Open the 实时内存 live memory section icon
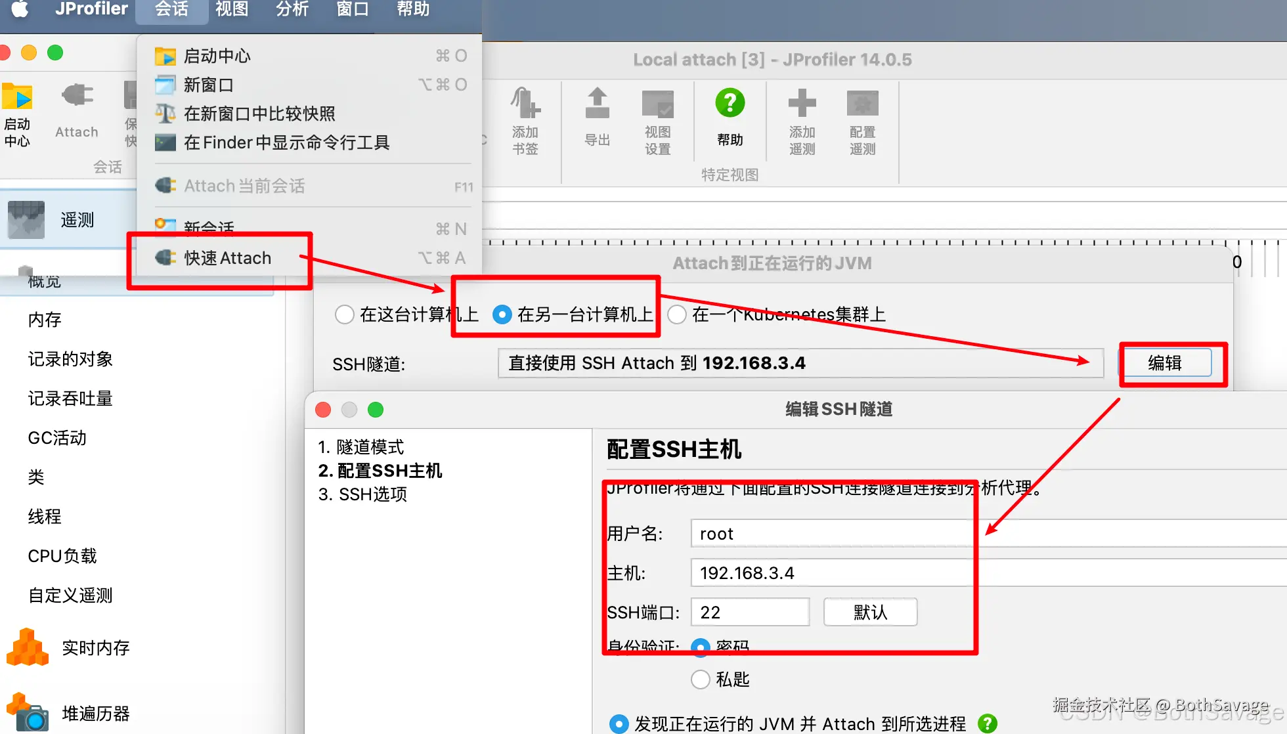 tap(28, 647)
